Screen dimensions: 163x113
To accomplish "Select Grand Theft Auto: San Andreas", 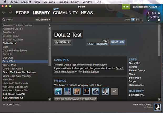I will pyautogui.click(x=25, y=72).
